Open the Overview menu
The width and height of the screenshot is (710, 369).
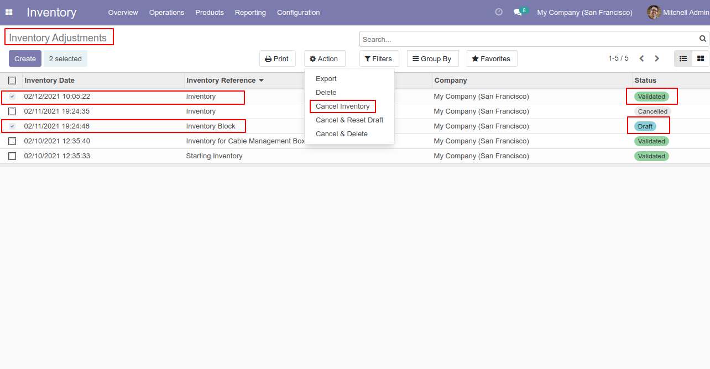click(123, 12)
